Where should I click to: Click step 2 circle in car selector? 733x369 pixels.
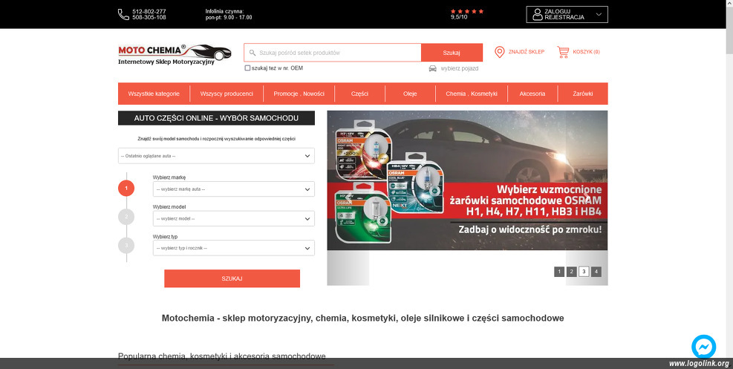click(126, 217)
